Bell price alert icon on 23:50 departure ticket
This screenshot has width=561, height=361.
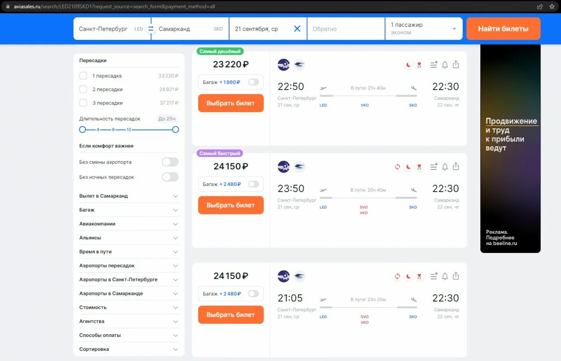click(x=445, y=167)
